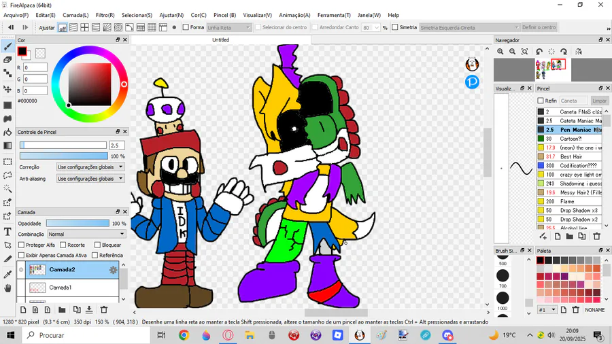Click the Definir o centro button
612x344 pixels.
pyautogui.click(x=539, y=27)
